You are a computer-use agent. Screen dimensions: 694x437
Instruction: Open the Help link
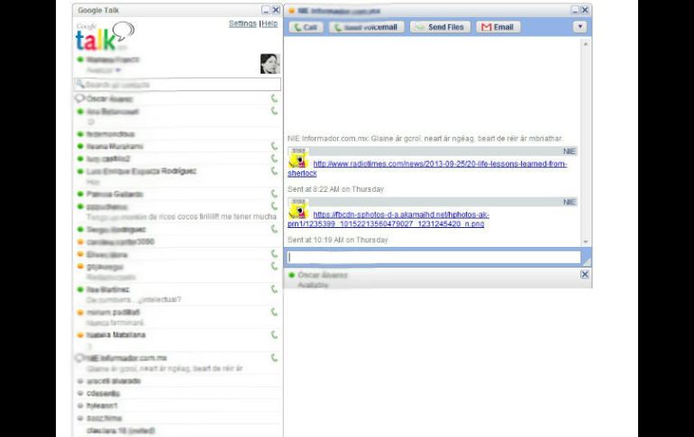pyautogui.click(x=269, y=23)
